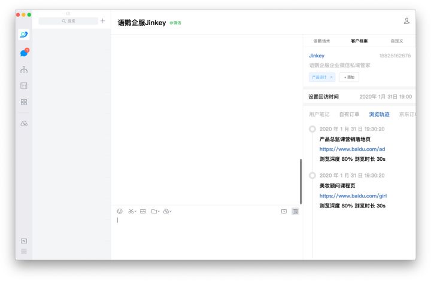Open the calendar icon in sidebar
Screen dimensions: 431x281
click(x=24, y=85)
